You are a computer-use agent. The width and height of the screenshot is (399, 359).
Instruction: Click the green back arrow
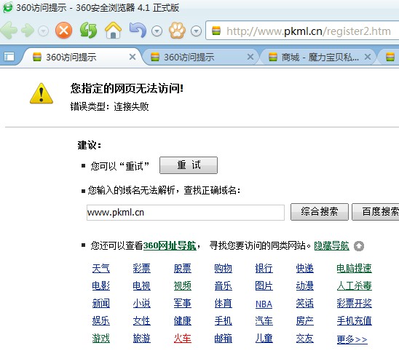coord(9,31)
